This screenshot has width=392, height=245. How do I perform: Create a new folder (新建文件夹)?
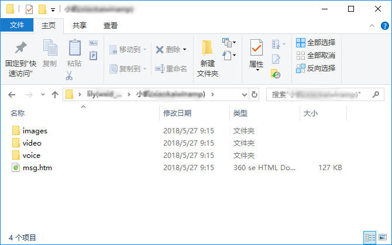[x=208, y=58]
